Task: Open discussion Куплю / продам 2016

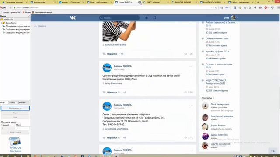Action: click(x=217, y=51)
